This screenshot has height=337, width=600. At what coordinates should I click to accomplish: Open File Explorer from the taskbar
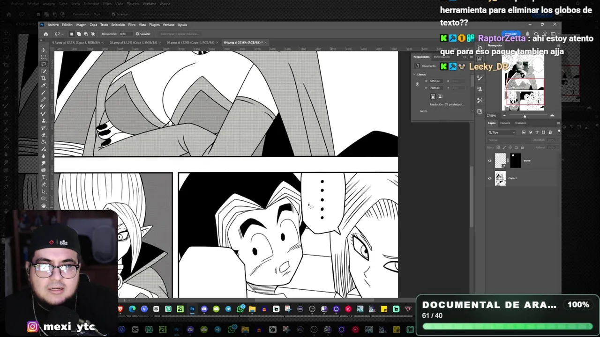252,309
